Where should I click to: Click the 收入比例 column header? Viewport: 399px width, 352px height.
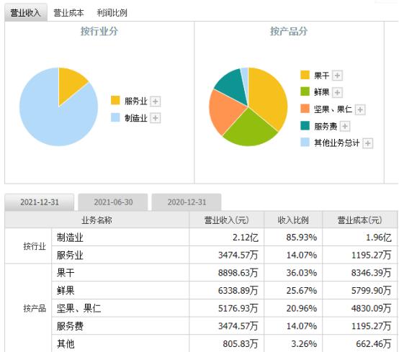tap(293, 220)
